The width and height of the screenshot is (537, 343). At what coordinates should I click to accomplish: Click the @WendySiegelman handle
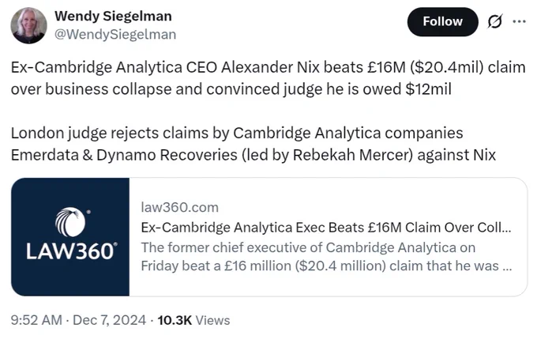(115, 34)
